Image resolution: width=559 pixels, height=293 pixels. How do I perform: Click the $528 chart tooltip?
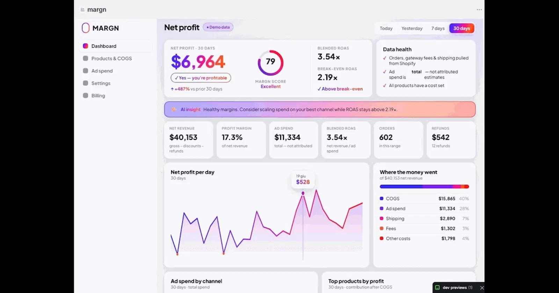303,180
